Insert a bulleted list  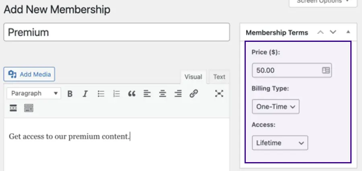(101, 94)
